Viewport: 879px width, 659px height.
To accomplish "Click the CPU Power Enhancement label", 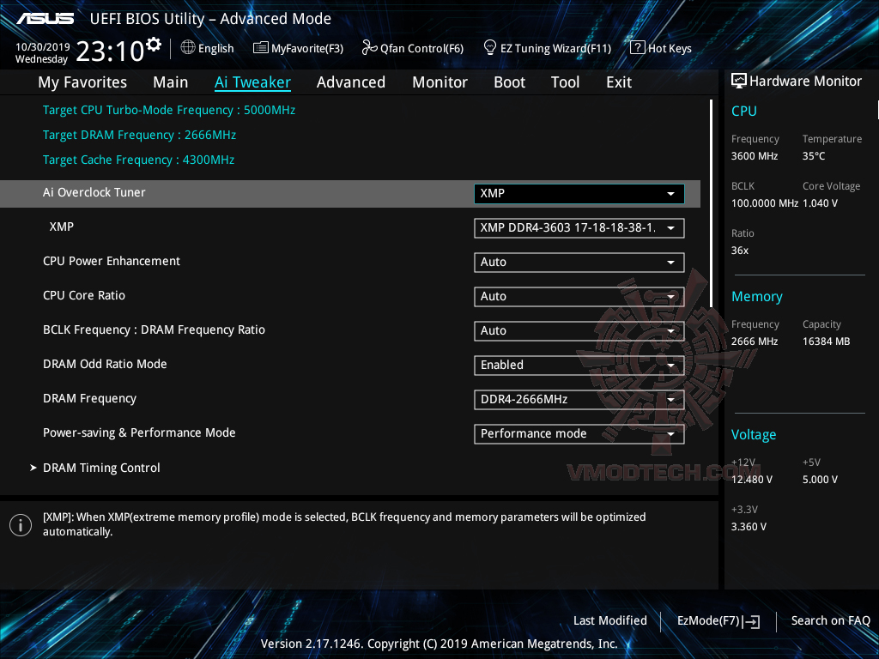I will coord(112,261).
